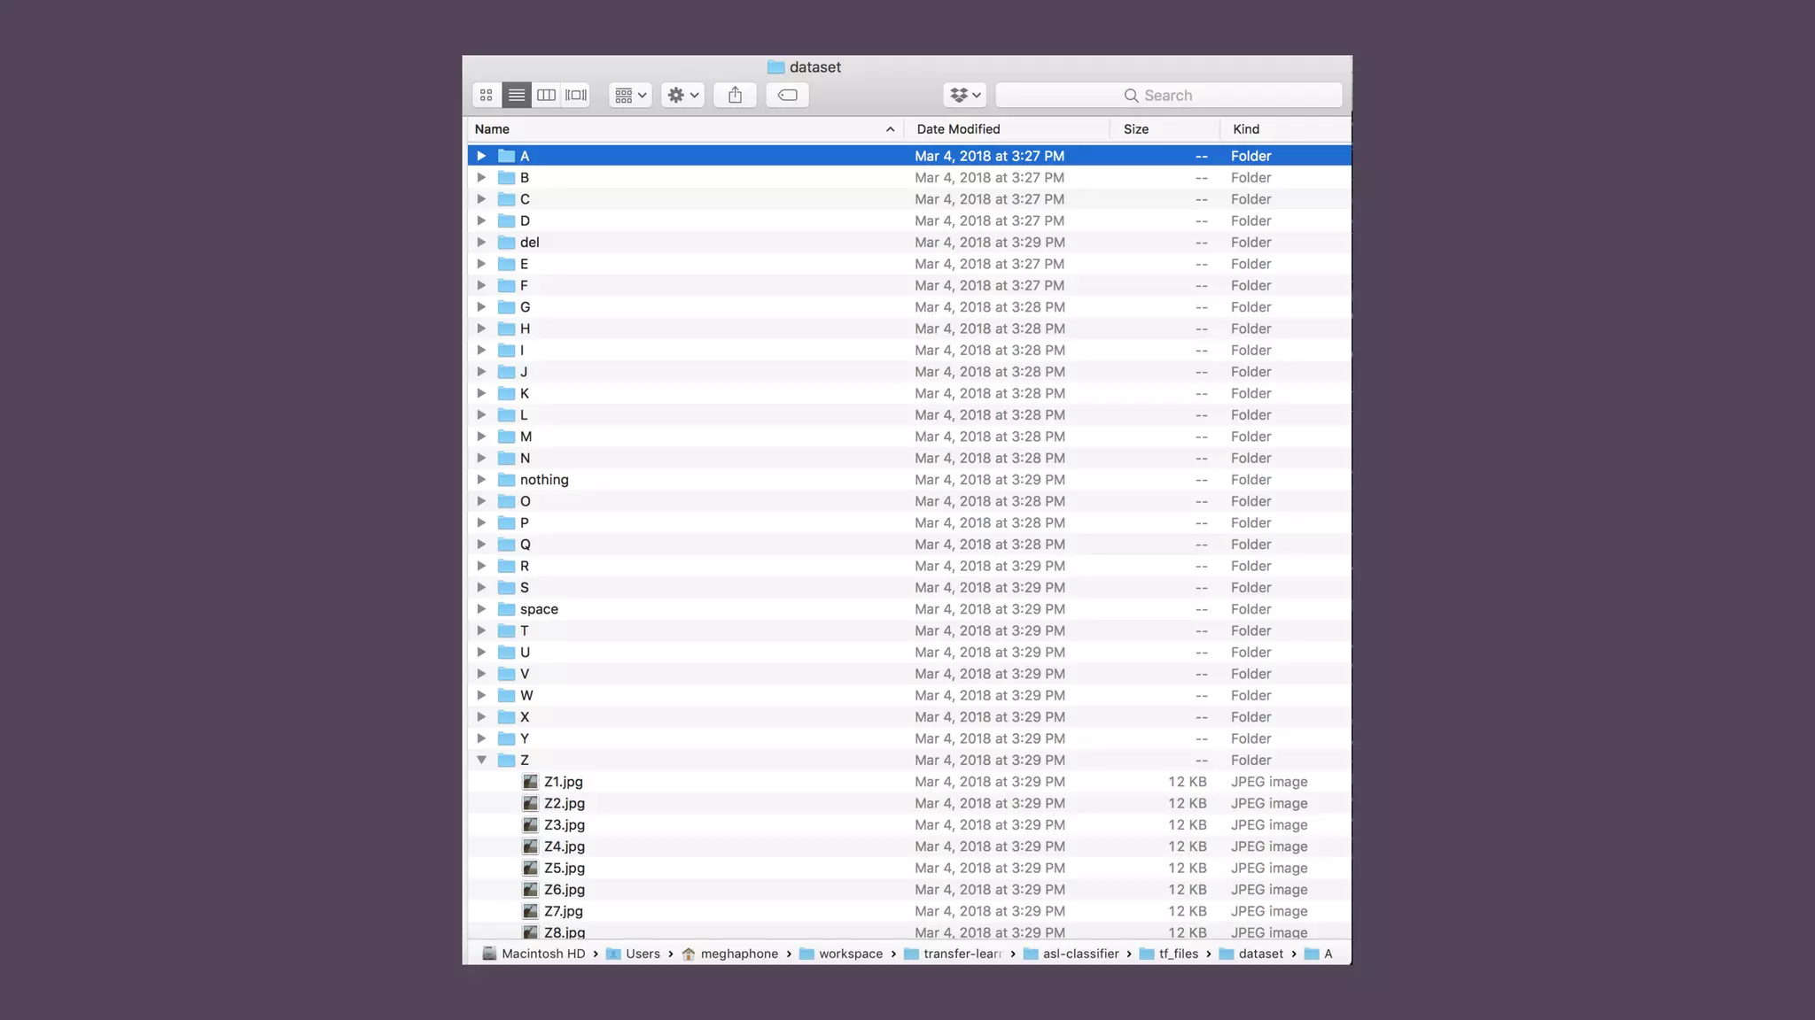Open the Dropbox toolbar menu
The image size is (1815, 1020).
point(965,95)
